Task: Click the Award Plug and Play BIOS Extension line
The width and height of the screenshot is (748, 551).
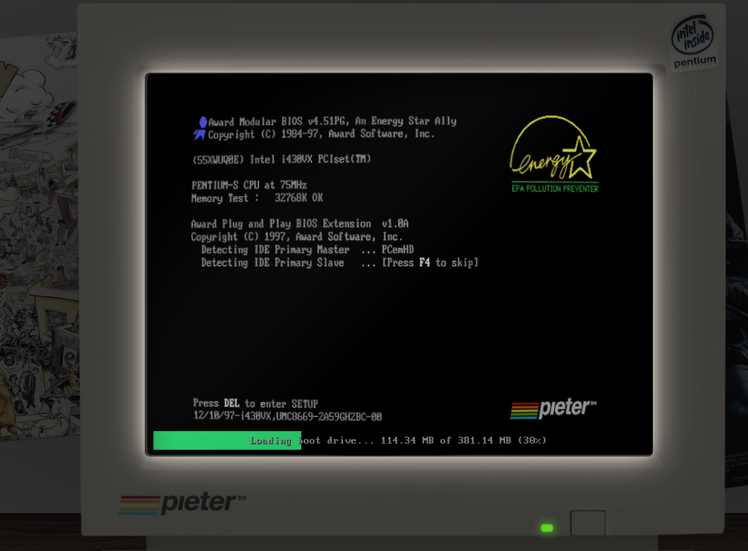Action: 299,224
